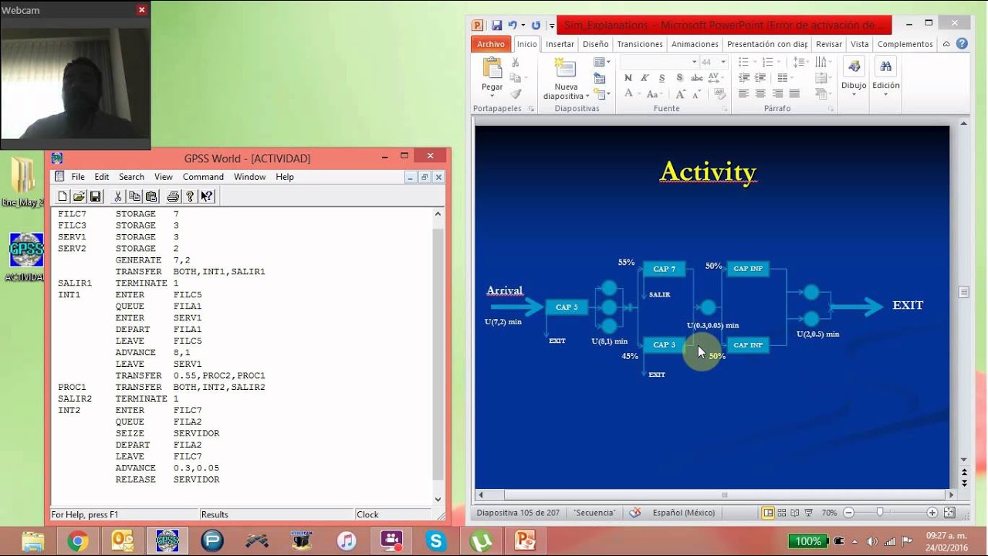
Task: Switch to Slide Sorter view in PowerPoint
Action: (781, 513)
